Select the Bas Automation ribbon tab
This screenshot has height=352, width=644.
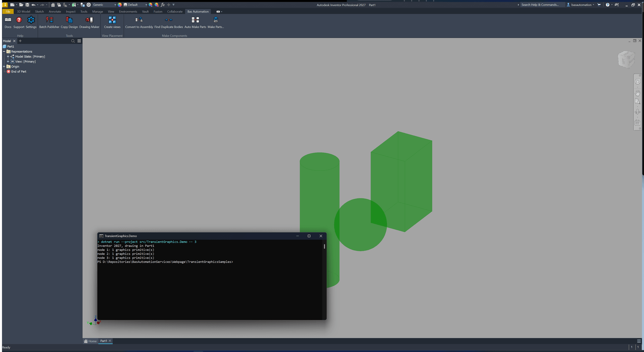point(198,11)
